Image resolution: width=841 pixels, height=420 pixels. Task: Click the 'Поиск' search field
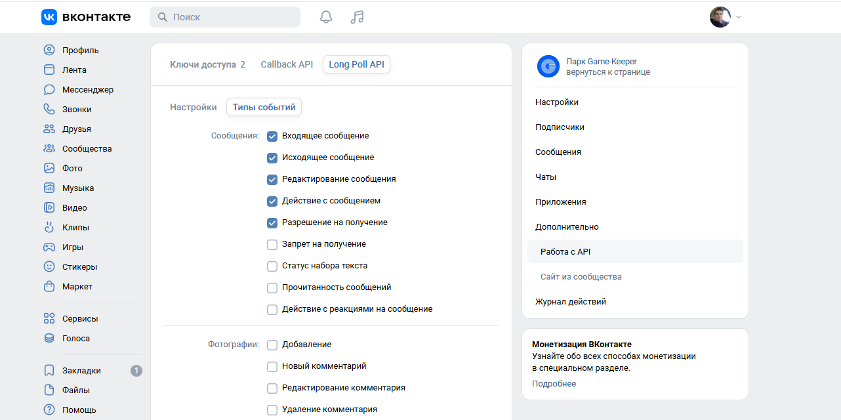pos(225,17)
